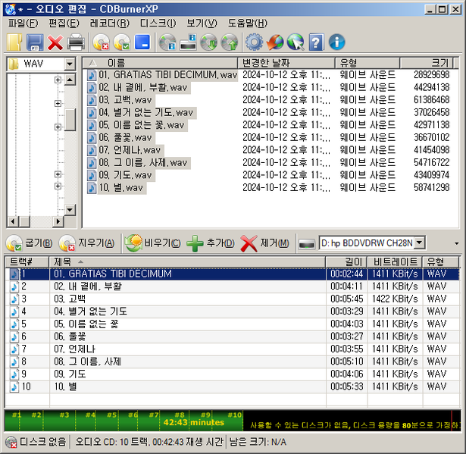Click the blue question mark help icon
Viewport: 466px width, 454px height.
(316, 42)
